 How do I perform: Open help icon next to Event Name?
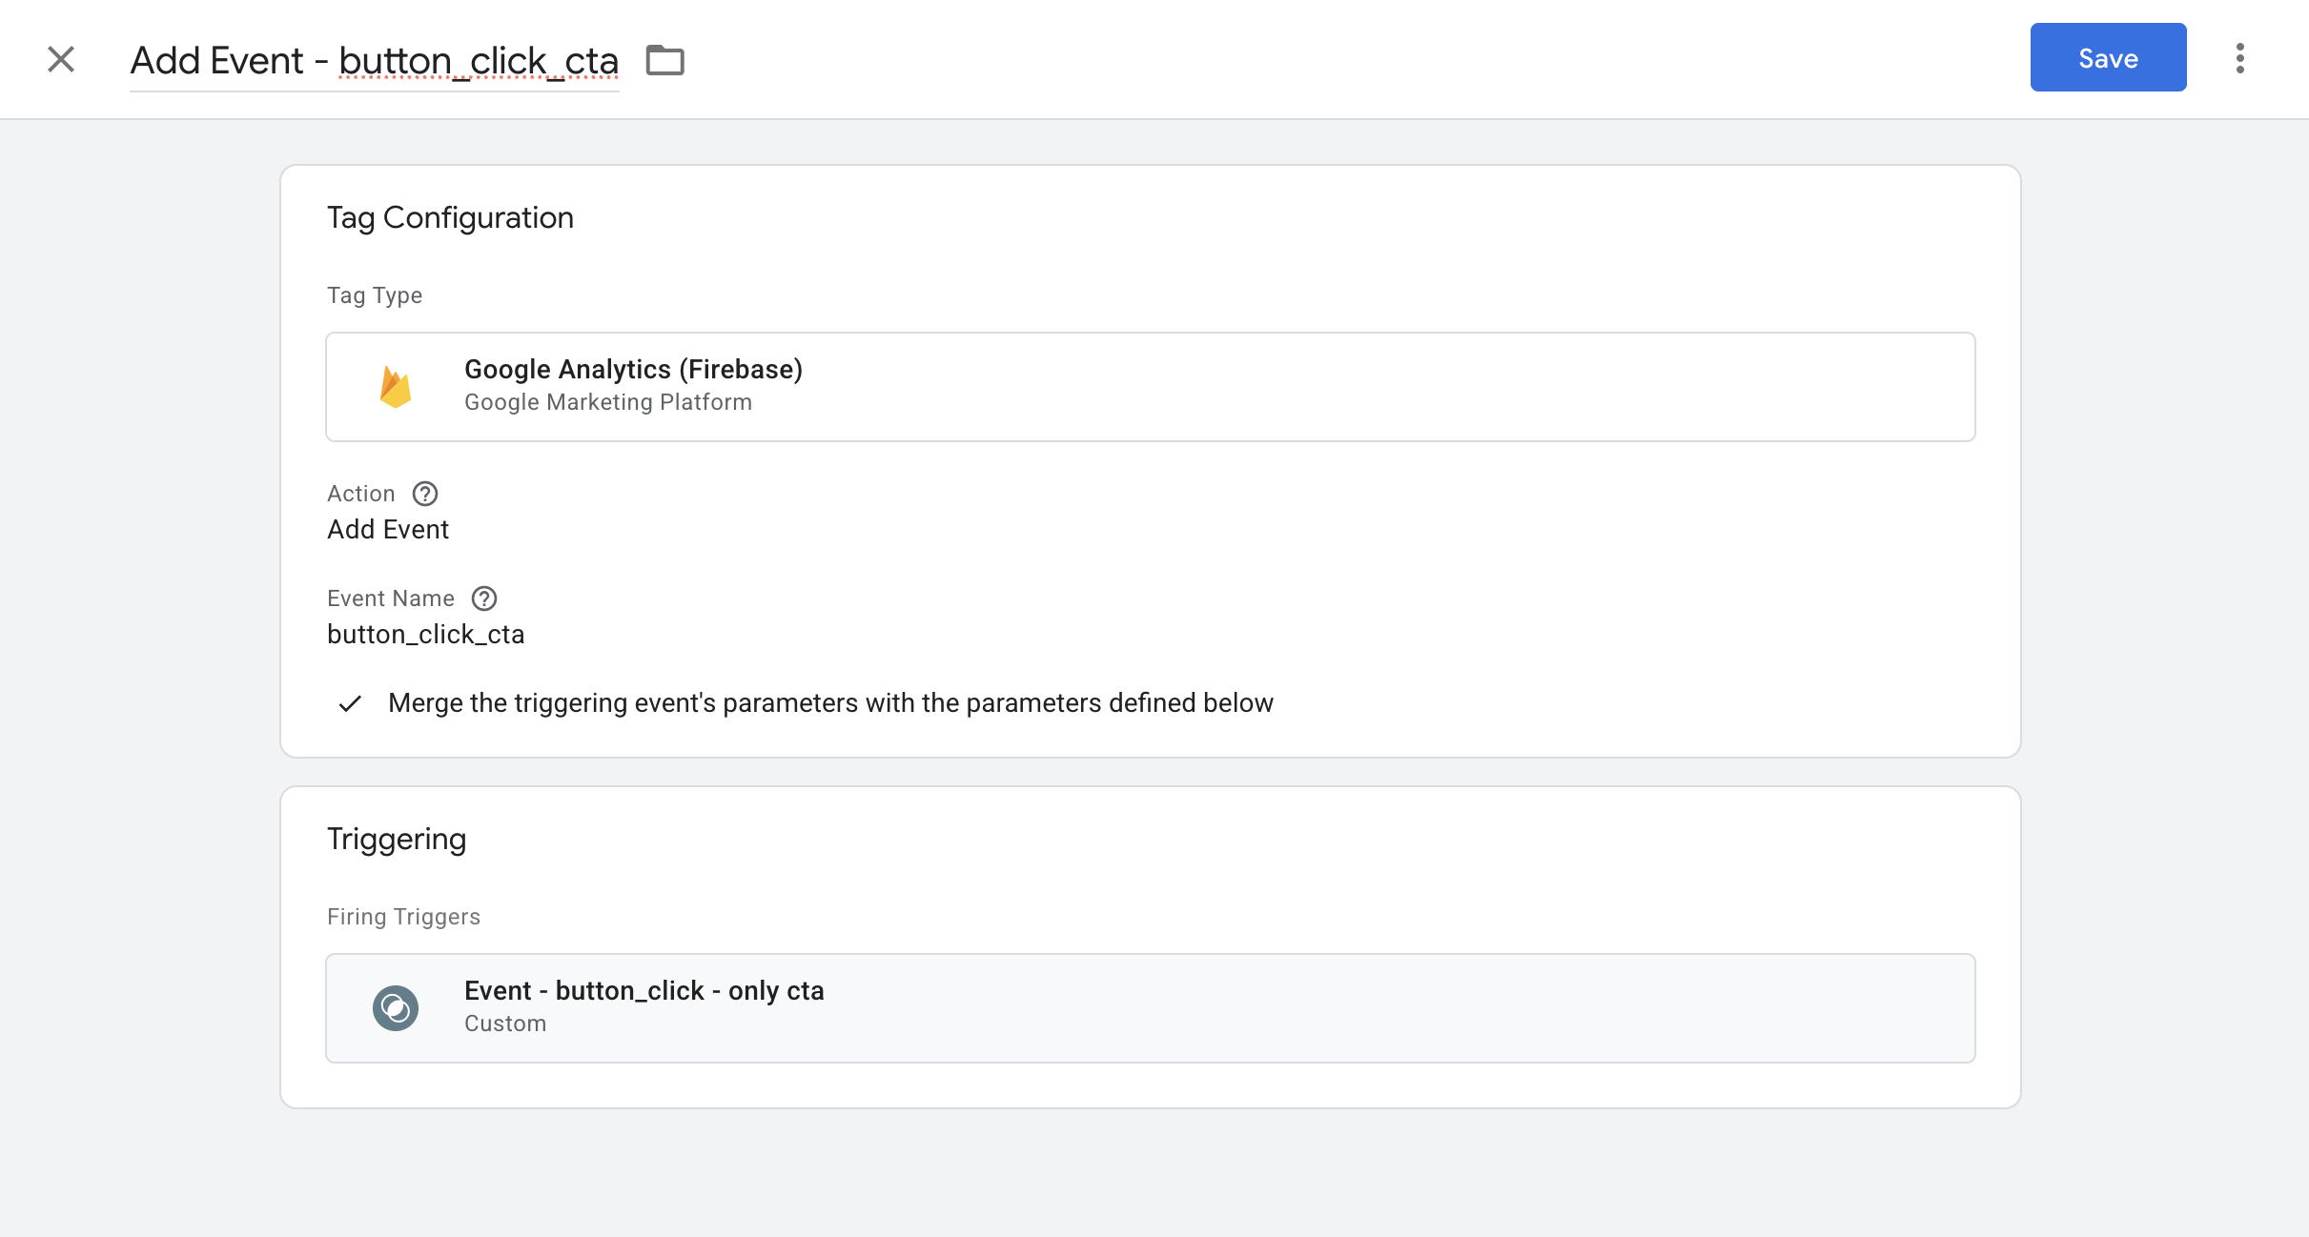click(x=484, y=598)
